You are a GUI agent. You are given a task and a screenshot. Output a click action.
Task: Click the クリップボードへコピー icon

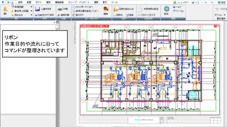click(74, 7)
